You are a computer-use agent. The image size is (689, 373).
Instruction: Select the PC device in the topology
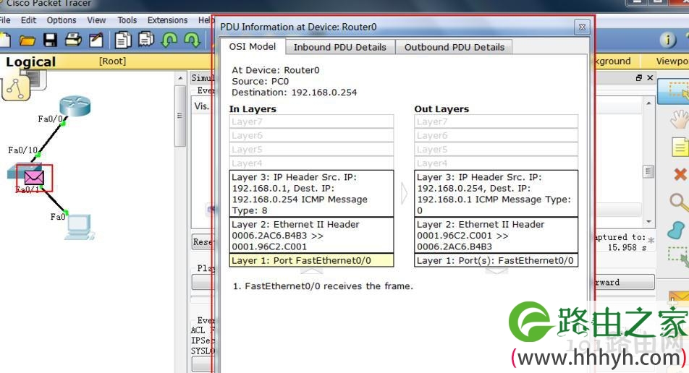(80, 226)
